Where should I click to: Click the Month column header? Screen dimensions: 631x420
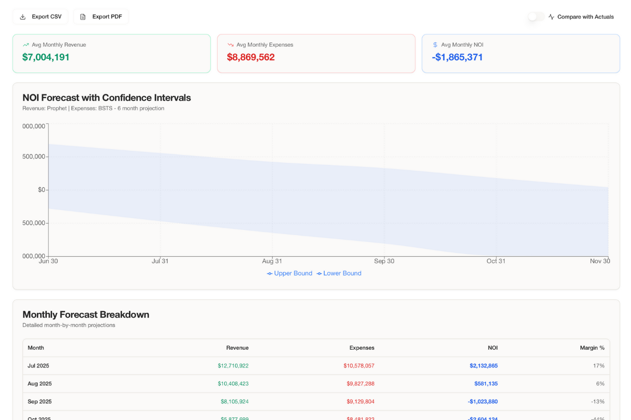(x=36, y=348)
